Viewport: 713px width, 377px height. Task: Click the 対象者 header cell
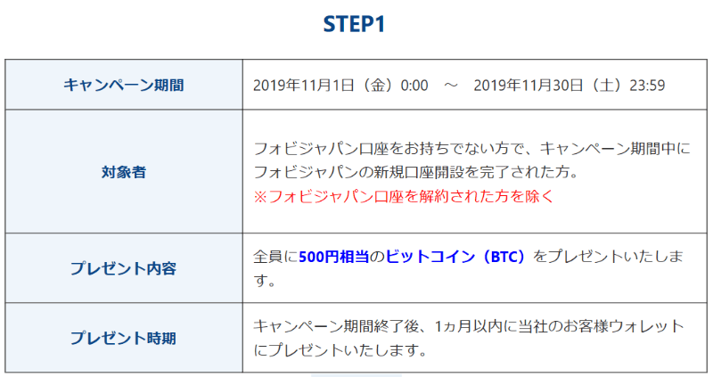coord(124,172)
